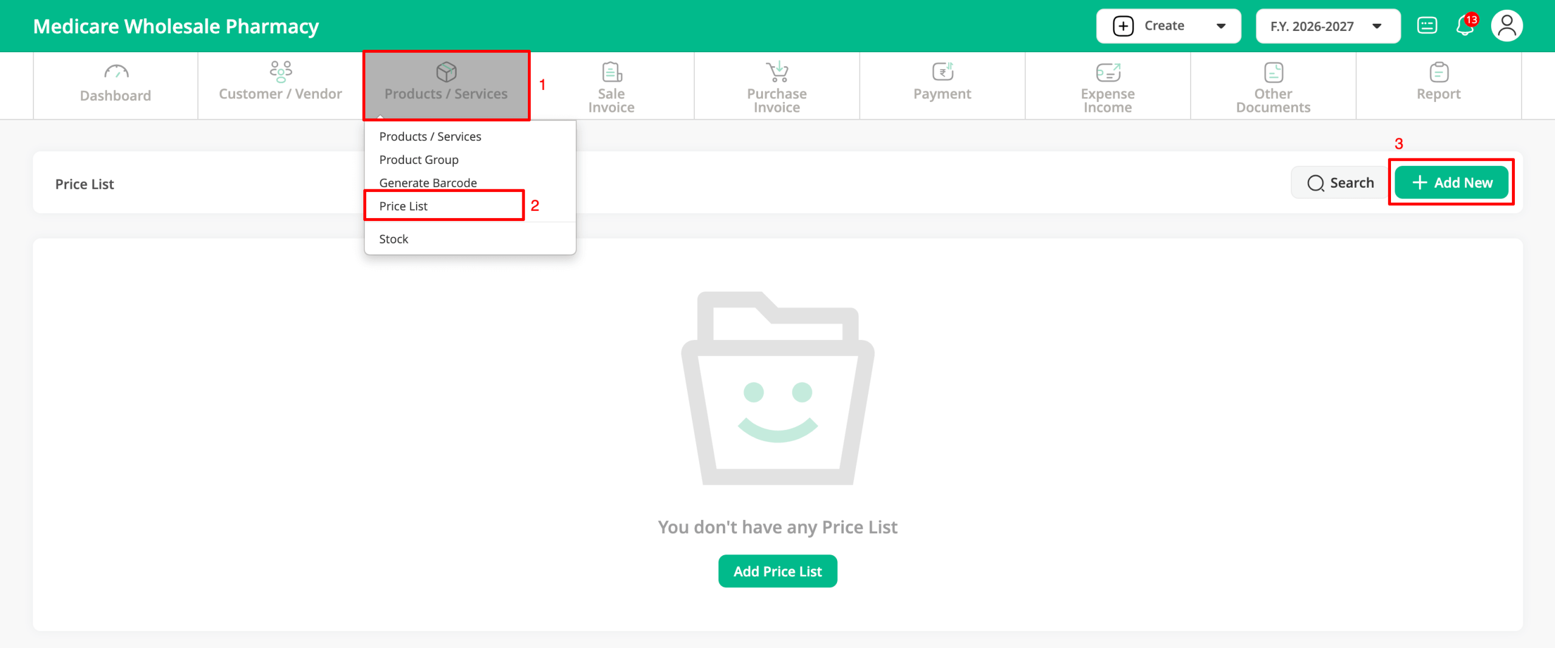Open the notifications bell icon

[x=1464, y=26]
